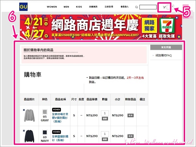This screenshot has height=147, width=196.
Task: Open the MEN menu
Action: 66,7
